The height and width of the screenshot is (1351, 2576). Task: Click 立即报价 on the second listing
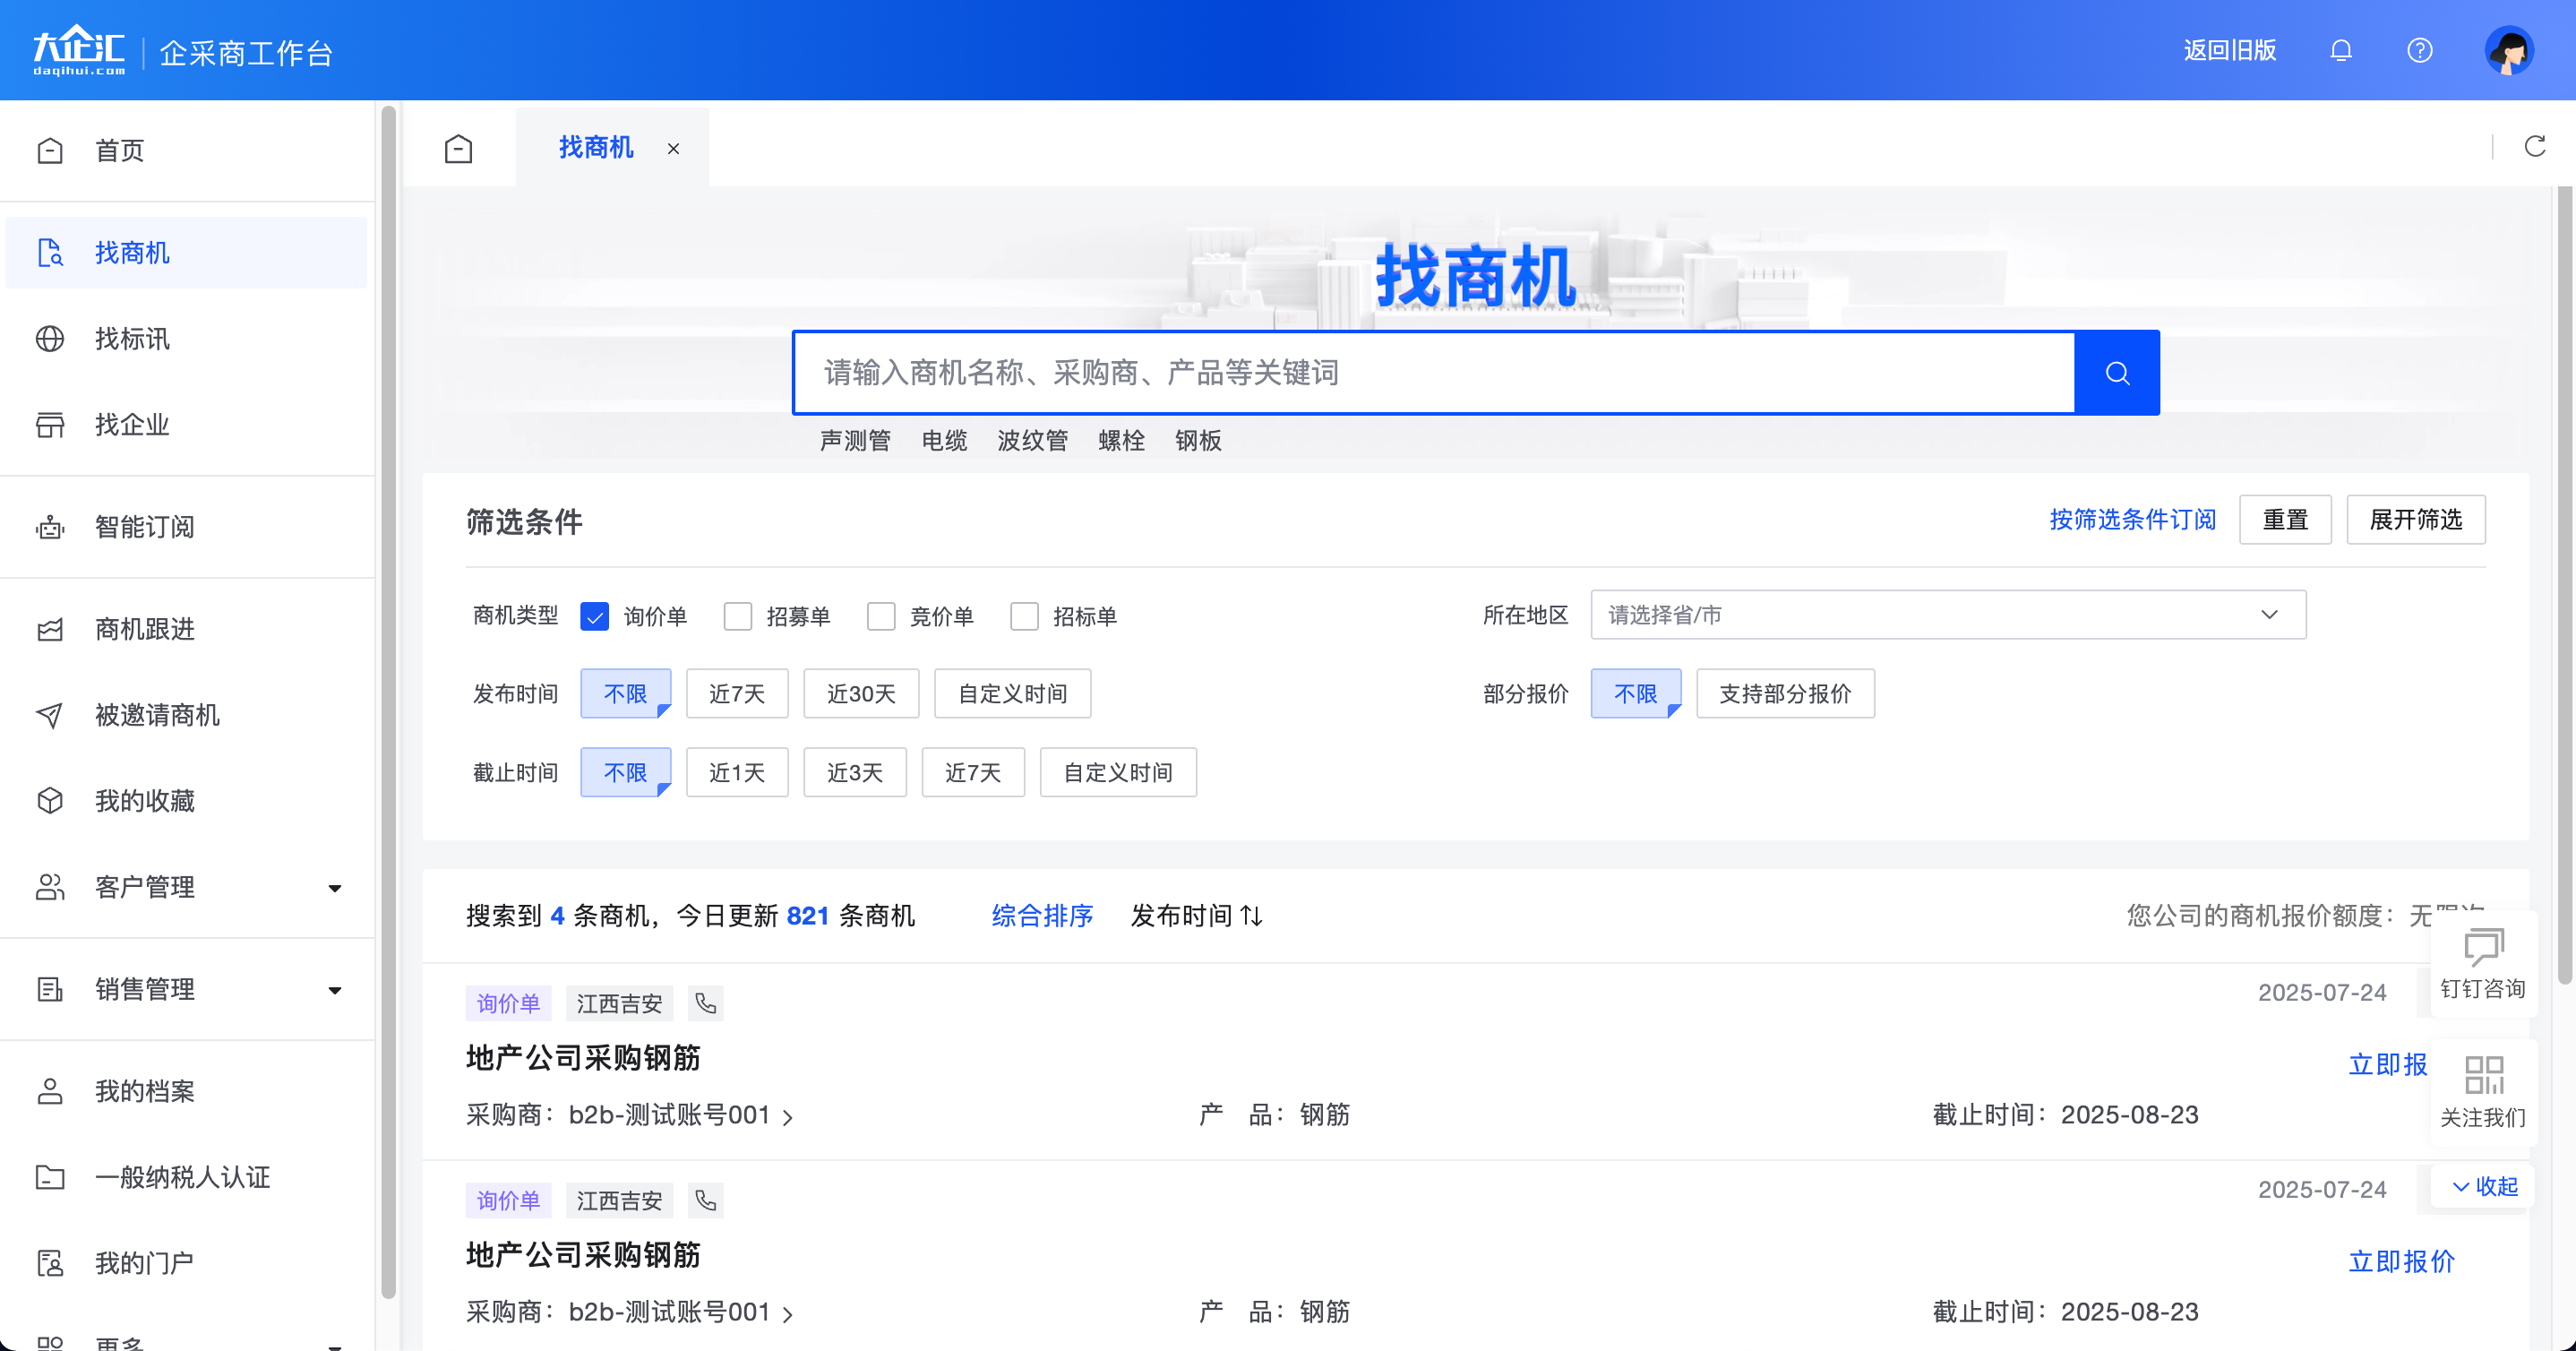(x=2402, y=1262)
